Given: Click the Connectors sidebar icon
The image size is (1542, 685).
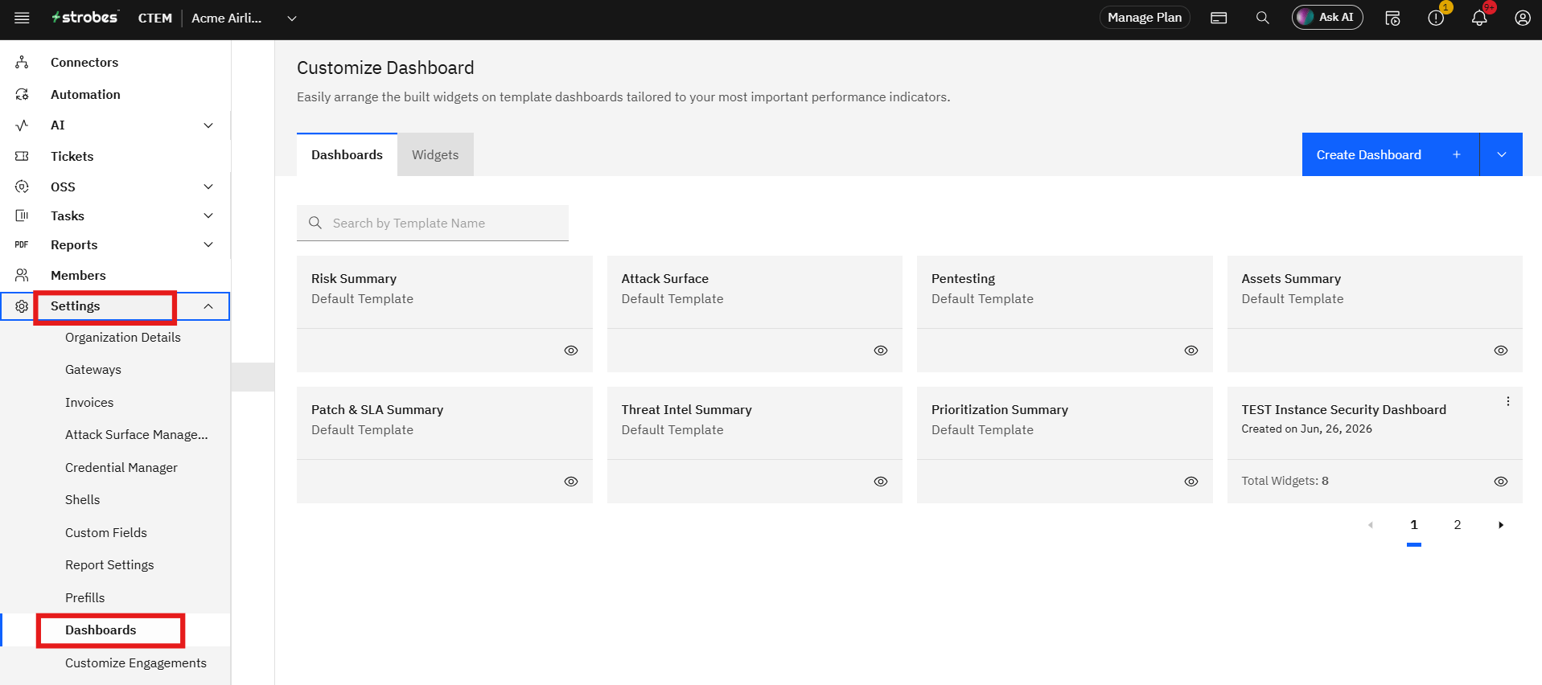Looking at the screenshot, I should click(22, 63).
